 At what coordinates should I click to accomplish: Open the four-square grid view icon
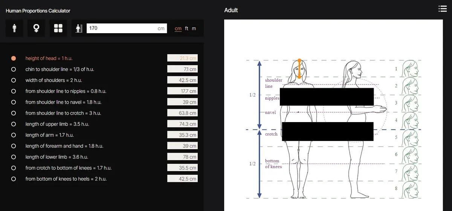pos(58,28)
